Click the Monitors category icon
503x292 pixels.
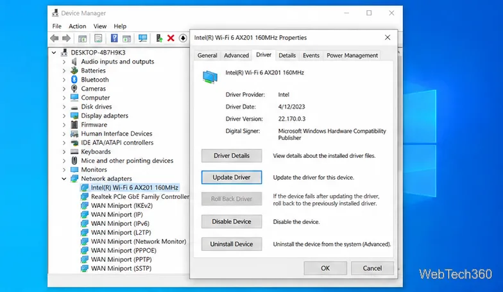point(74,169)
